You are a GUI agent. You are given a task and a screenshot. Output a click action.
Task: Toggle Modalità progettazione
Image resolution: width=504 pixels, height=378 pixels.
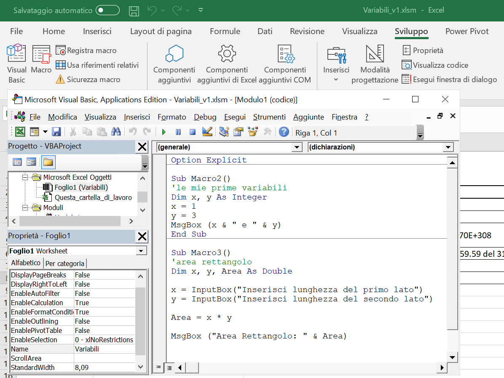tap(375, 64)
